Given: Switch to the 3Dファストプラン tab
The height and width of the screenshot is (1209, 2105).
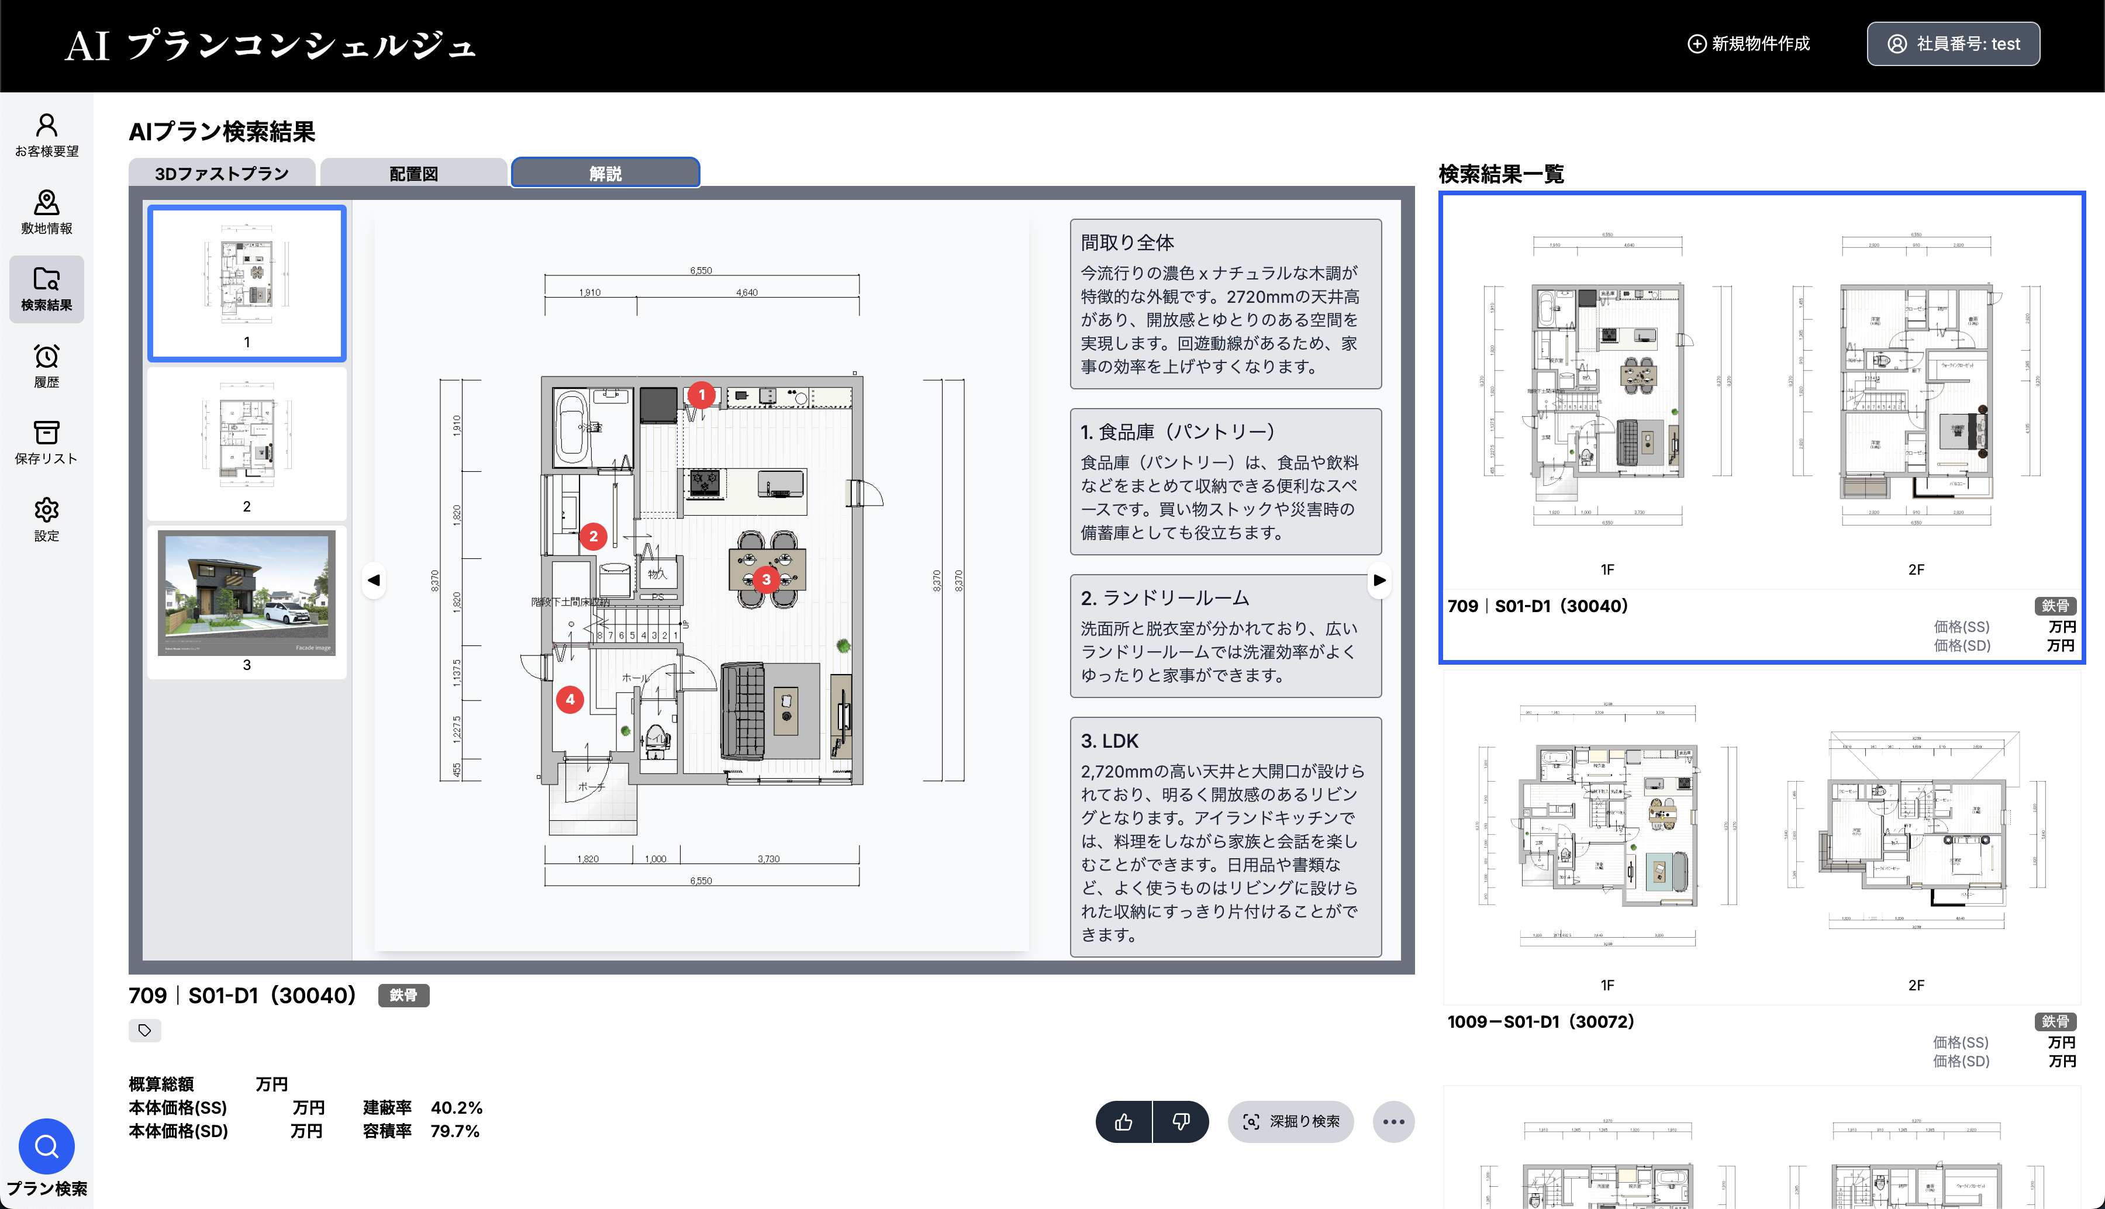Looking at the screenshot, I should [222, 174].
